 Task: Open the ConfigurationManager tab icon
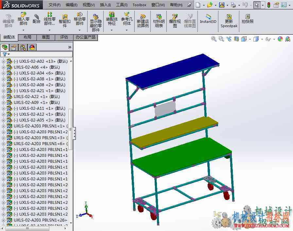[x=23, y=47]
